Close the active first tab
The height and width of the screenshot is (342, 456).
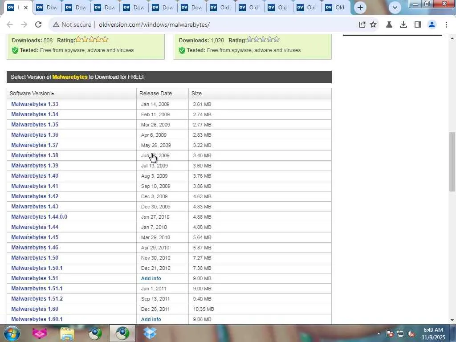click(x=25, y=8)
